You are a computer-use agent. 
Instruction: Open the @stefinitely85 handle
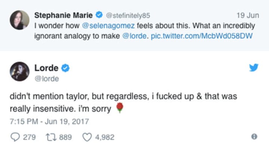126,16
